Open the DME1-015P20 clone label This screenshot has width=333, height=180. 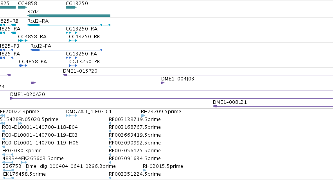point(80,71)
